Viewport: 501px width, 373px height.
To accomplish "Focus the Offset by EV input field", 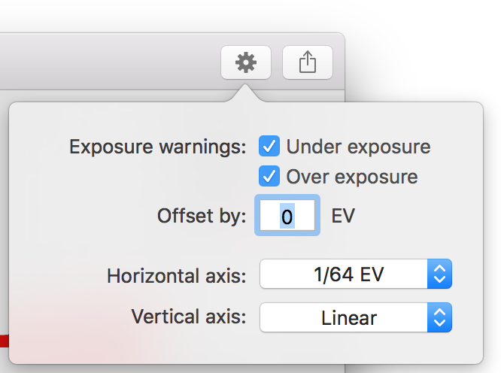I will click(x=287, y=215).
